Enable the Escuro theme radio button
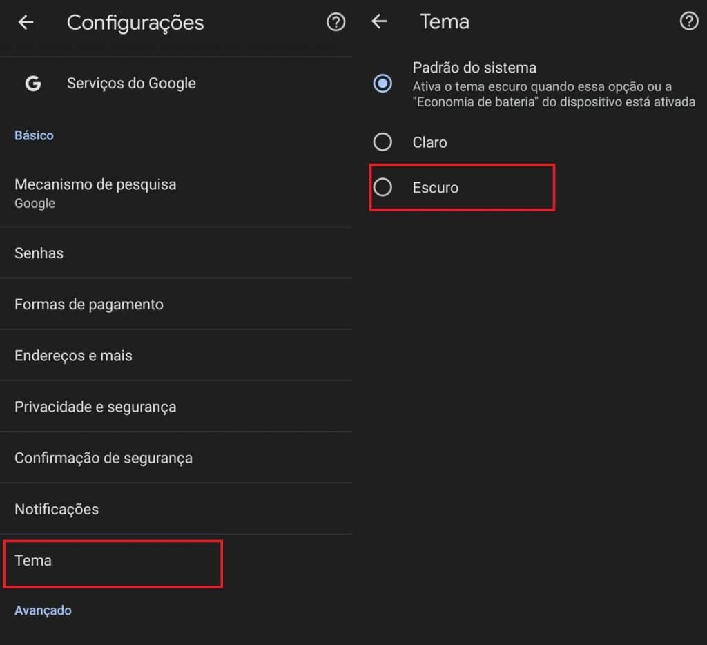707x645 pixels. (x=382, y=187)
